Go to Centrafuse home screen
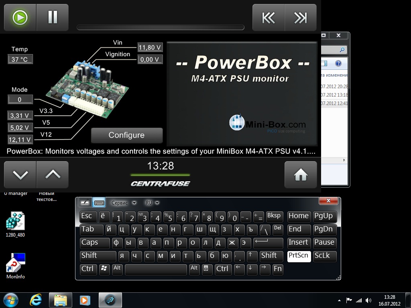The width and height of the screenshot is (411, 308). coord(301,174)
